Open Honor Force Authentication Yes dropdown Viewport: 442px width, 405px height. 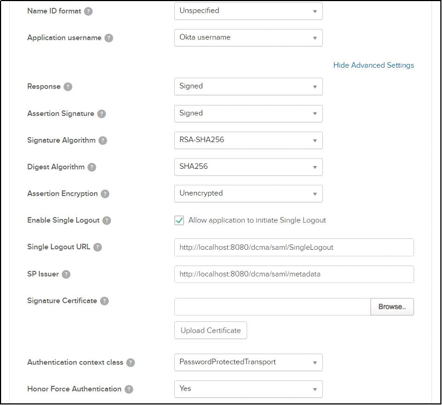point(249,389)
